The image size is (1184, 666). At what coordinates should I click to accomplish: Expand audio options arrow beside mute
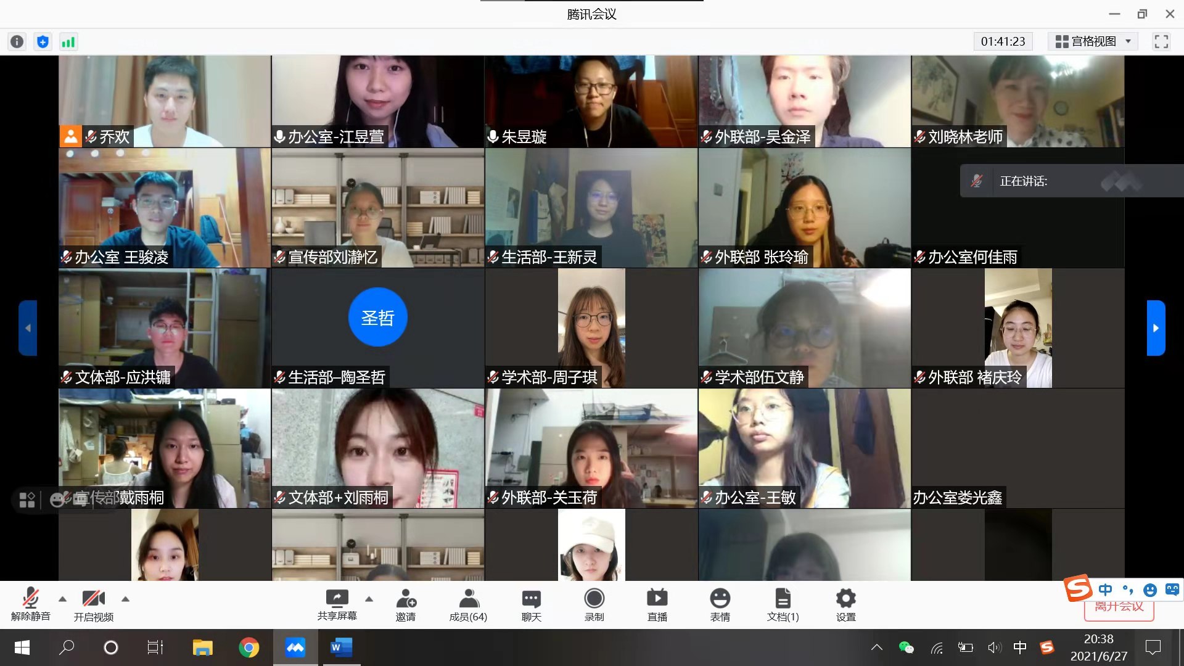coord(62,599)
